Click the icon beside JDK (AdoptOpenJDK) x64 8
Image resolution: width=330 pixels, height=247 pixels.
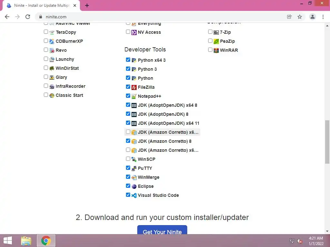(134, 105)
